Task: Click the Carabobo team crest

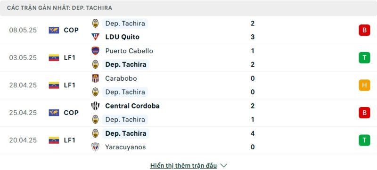Action: 96,78
